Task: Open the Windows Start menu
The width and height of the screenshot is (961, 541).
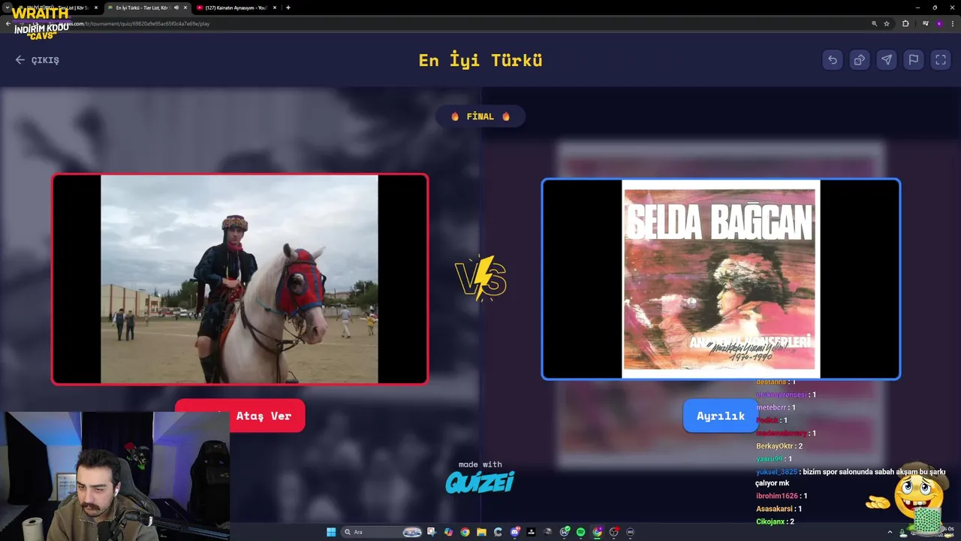Action: pos(331,532)
